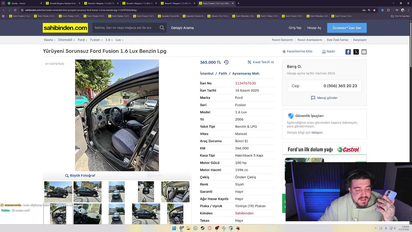Open the Fusion breadcrumb
This screenshot has width=412, height=232.
click(x=95, y=40)
